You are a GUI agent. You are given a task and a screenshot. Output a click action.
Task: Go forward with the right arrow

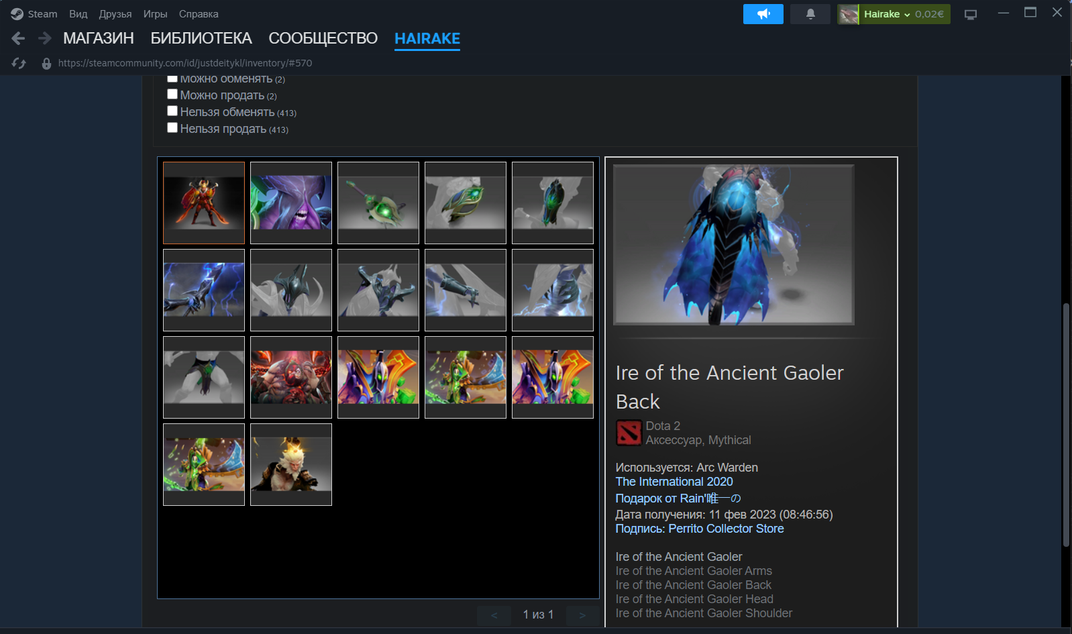pos(45,38)
